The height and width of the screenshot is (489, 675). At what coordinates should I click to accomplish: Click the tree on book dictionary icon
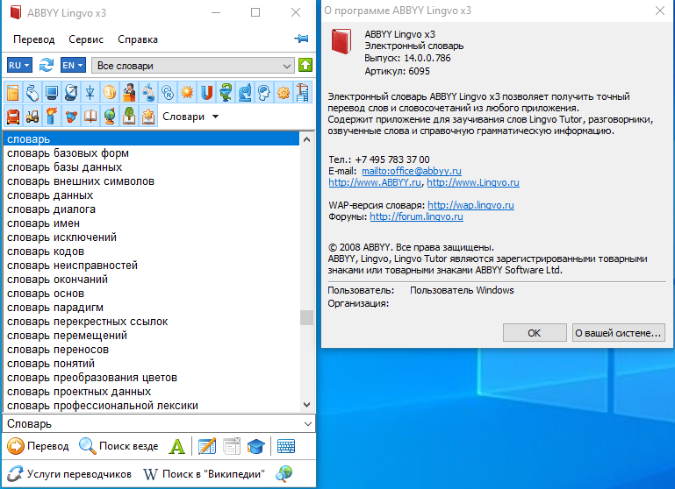pos(129,117)
